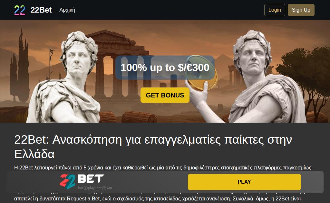The height and width of the screenshot is (203, 330).
Task: Click the right Caesar statue's head
Action: point(252,53)
